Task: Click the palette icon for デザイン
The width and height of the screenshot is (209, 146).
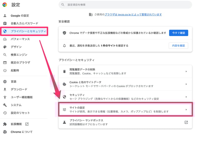Action: [x=5, y=47]
